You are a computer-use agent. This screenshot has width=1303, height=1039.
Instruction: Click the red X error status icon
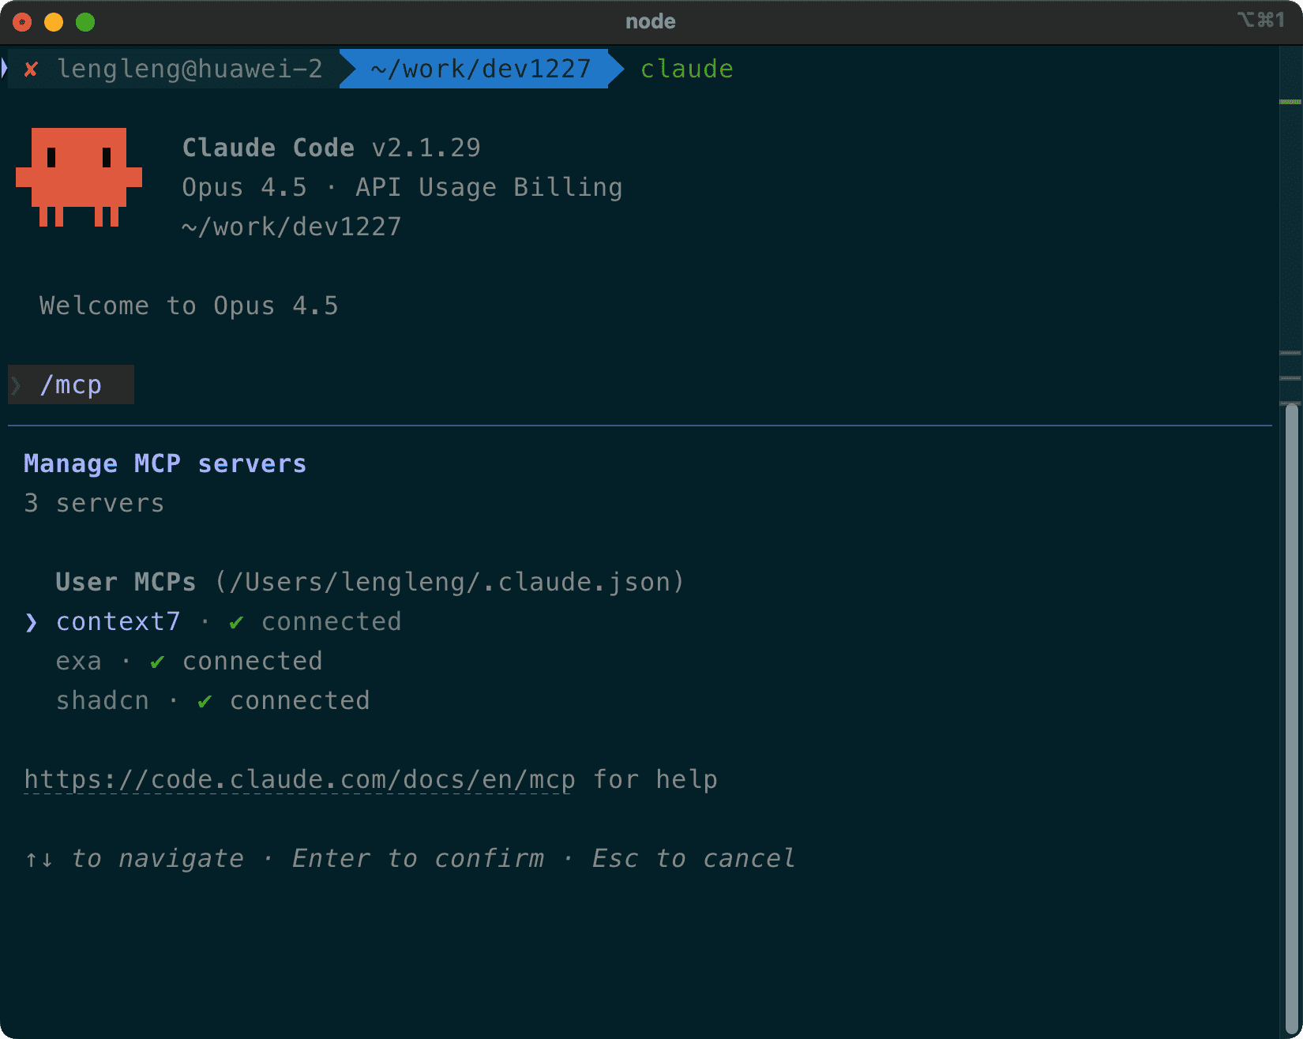pos(31,69)
